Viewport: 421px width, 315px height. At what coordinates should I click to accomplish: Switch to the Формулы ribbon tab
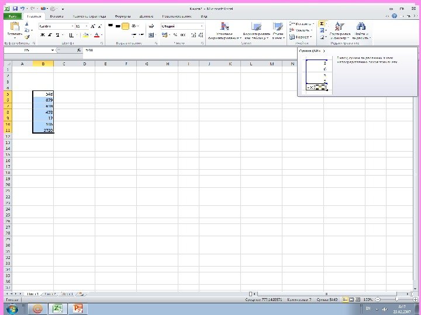122,16
